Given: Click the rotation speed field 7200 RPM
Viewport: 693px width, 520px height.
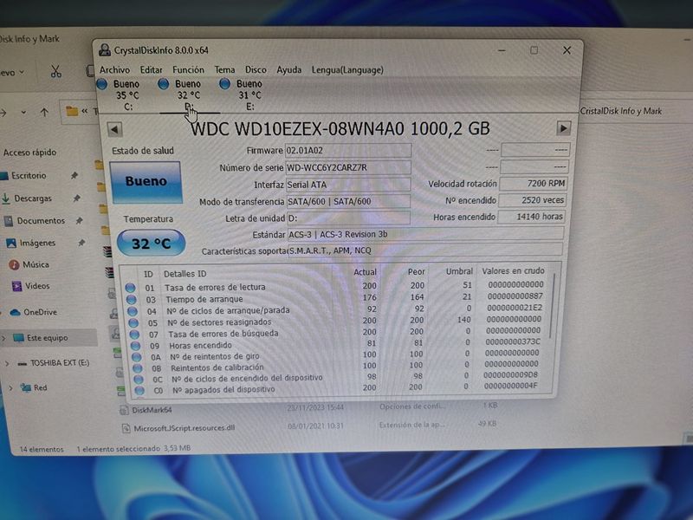Looking at the screenshot, I should click(533, 183).
